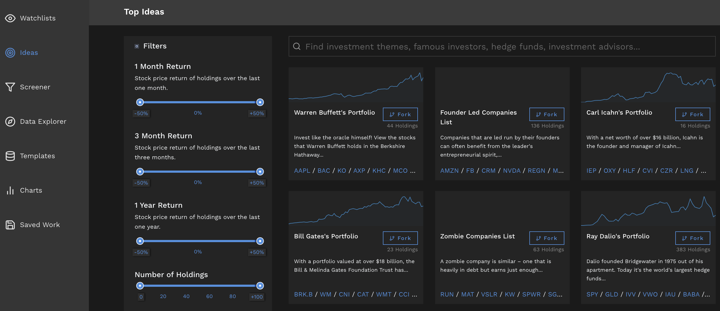Open the Bill Gates's Portfolio title

point(326,236)
